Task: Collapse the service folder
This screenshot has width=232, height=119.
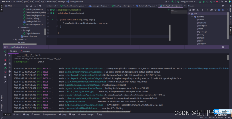Action: pos(18,28)
